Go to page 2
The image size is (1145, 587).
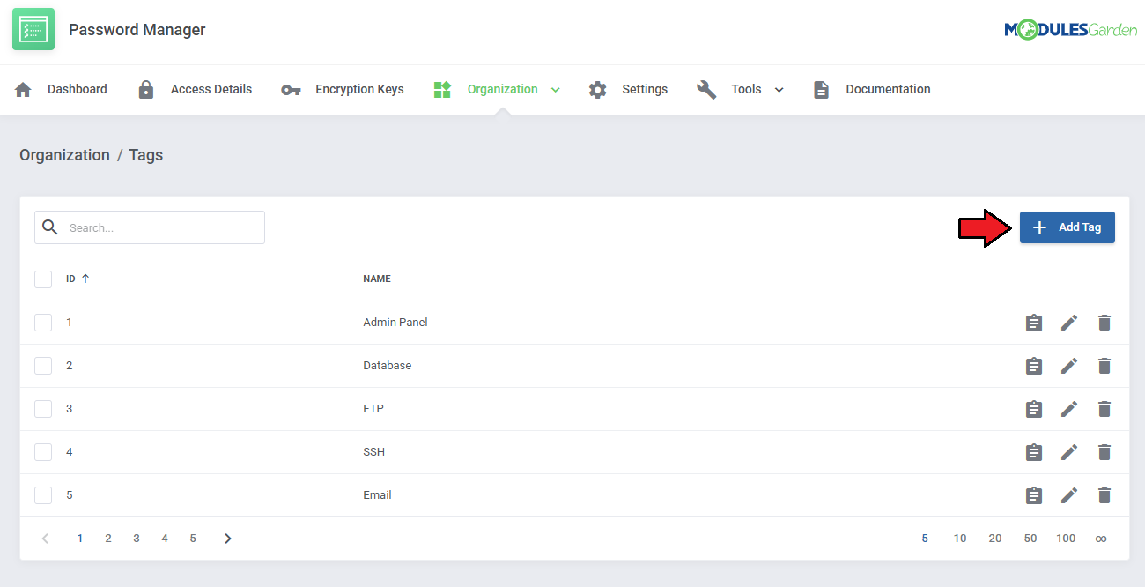[108, 539]
